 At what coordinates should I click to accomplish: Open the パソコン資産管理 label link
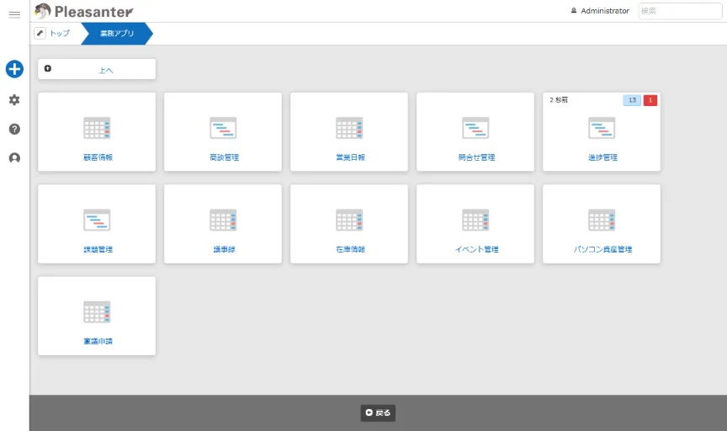tap(602, 250)
